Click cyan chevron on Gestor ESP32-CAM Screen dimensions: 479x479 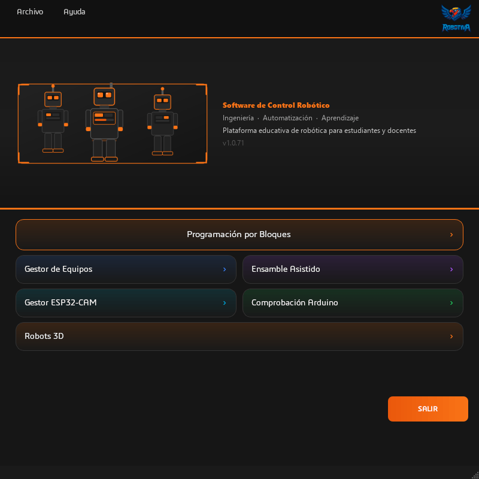[x=225, y=303]
